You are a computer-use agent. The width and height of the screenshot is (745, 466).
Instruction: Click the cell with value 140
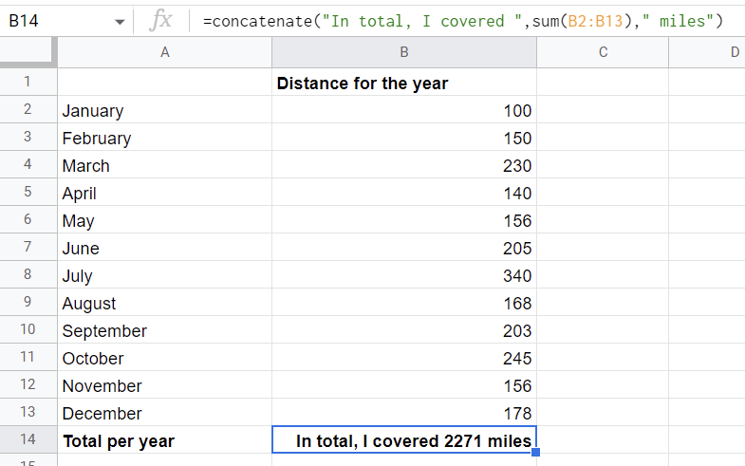pyautogui.click(x=404, y=193)
